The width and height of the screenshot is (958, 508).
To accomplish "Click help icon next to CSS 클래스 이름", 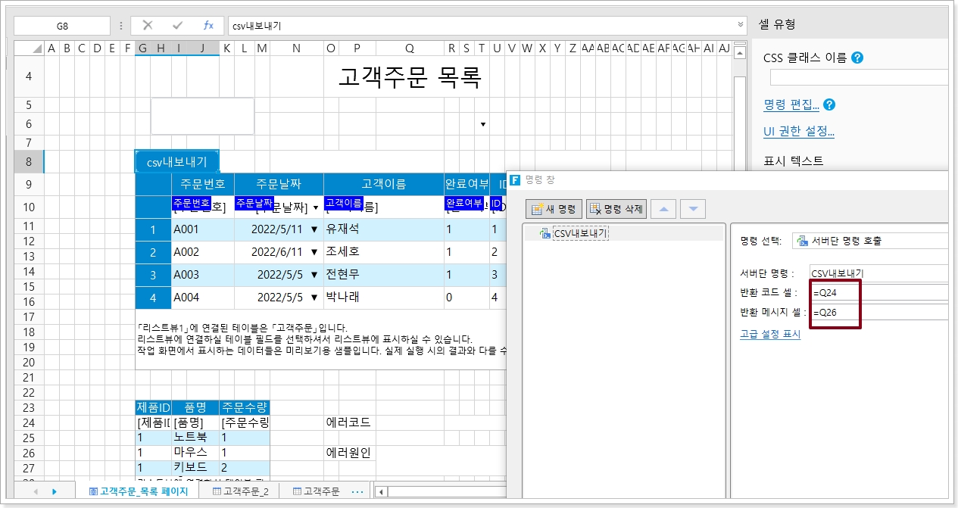I will click(857, 58).
